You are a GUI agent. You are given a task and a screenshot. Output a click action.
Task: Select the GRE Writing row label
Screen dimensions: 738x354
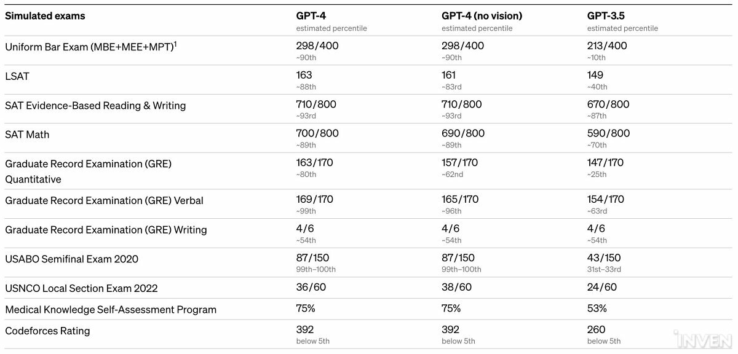pyautogui.click(x=106, y=230)
